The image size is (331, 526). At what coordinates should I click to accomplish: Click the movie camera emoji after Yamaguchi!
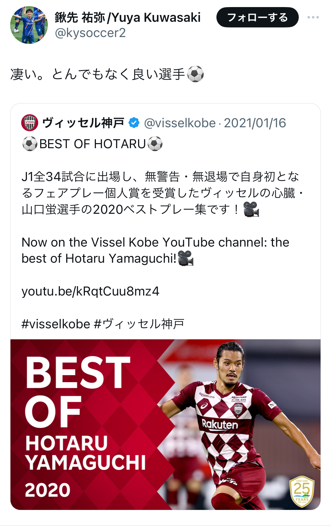pyautogui.click(x=186, y=258)
